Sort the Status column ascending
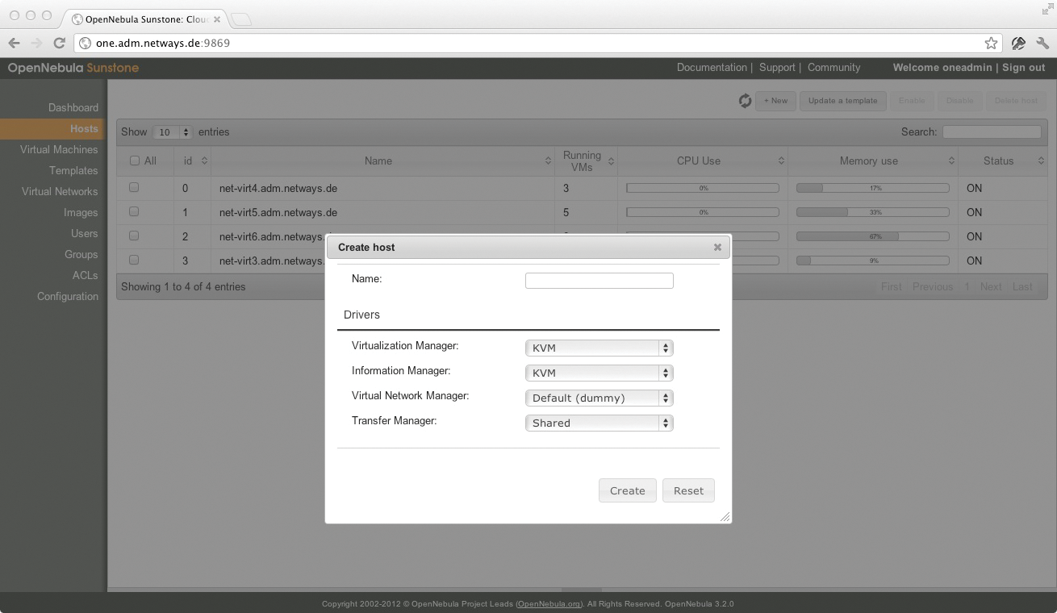The width and height of the screenshot is (1057, 613). [1040, 161]
